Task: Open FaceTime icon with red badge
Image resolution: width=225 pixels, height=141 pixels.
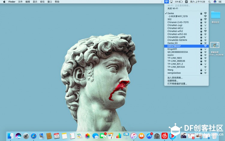Action: 103,136
